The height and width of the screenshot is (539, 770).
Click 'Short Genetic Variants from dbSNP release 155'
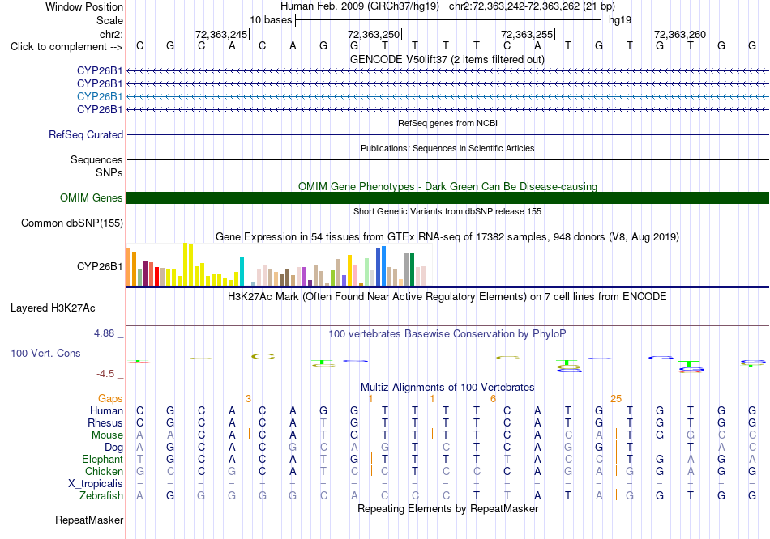tap(447, 211)
